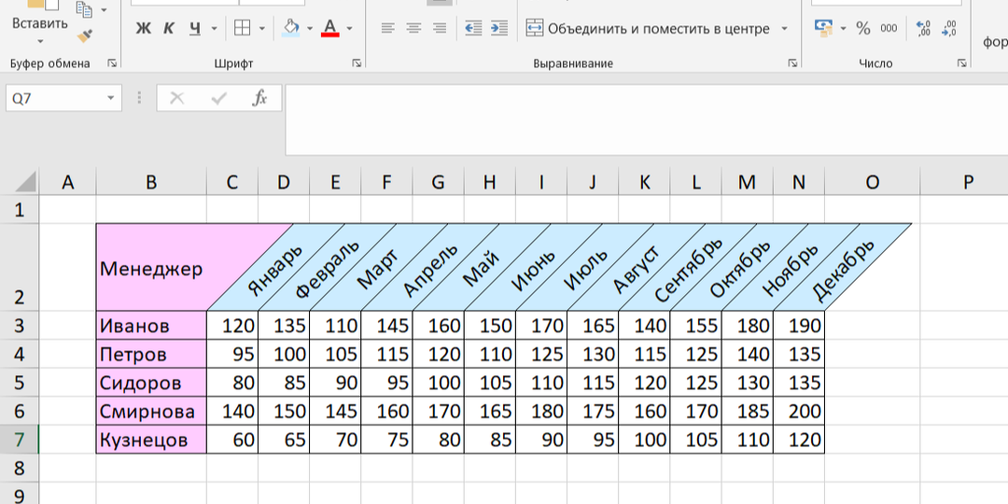Viewport: 1008px width, 504px height.
Task: Open Insert Function fx dialog
Action: tap(259, 98)
